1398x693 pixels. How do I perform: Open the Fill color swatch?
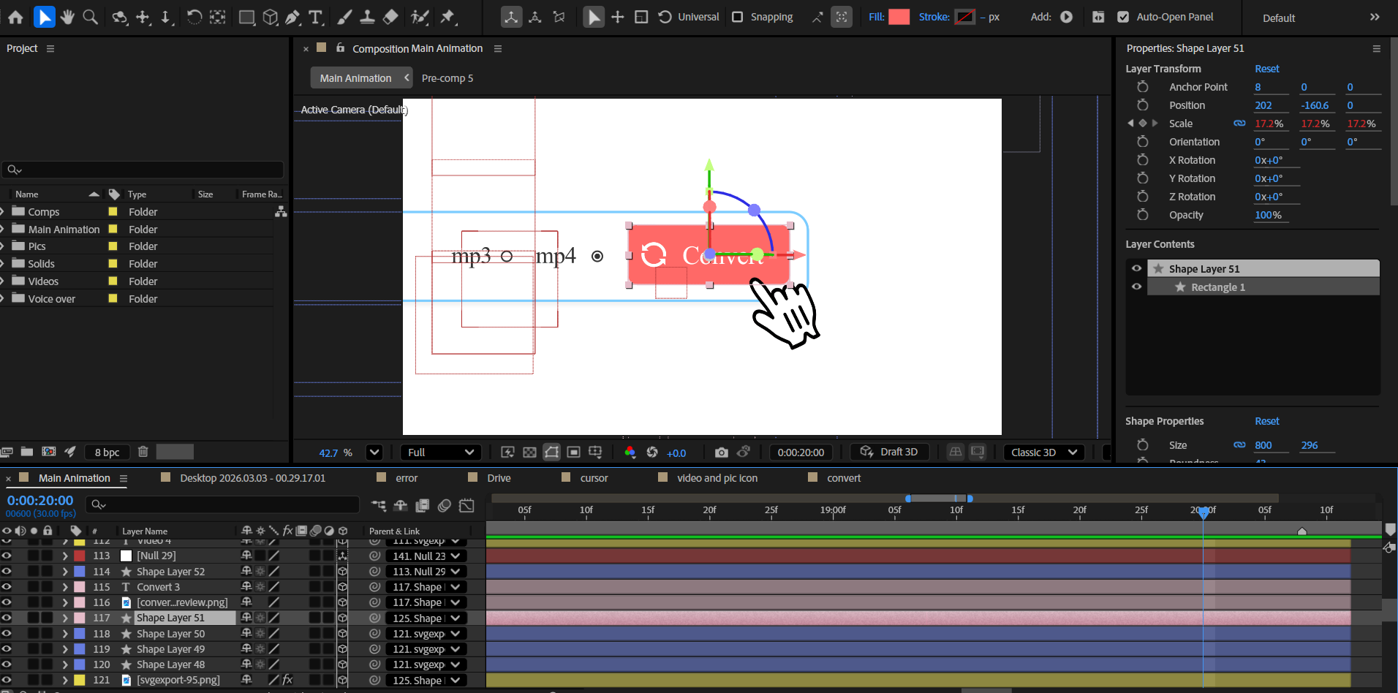pyautogui.click(x=899, y=17)
